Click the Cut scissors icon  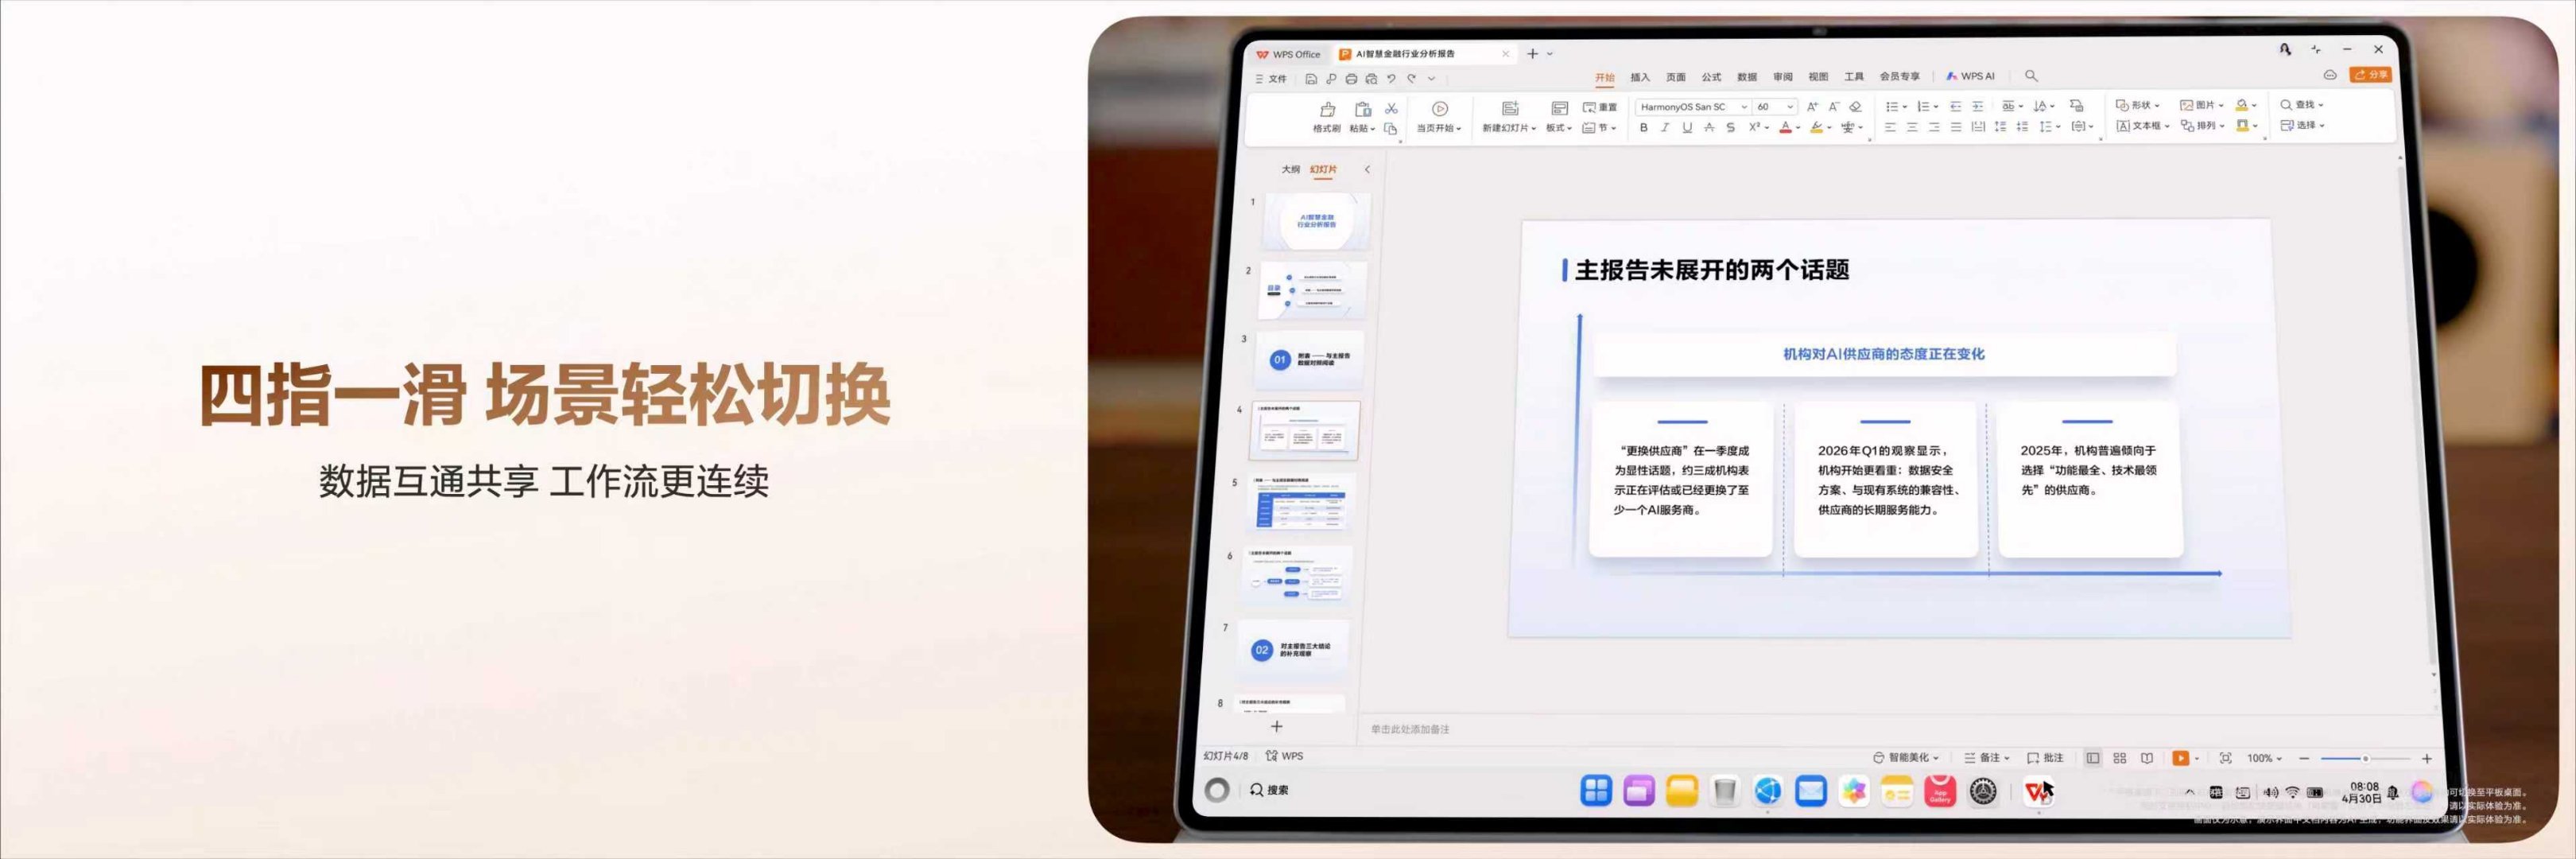click(x=1391, y=108)
